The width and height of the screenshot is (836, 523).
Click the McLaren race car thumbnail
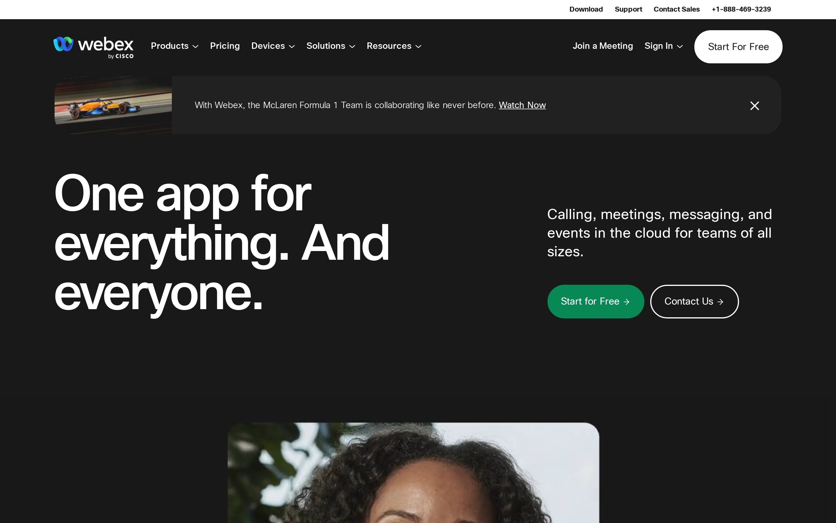(113, 105)
